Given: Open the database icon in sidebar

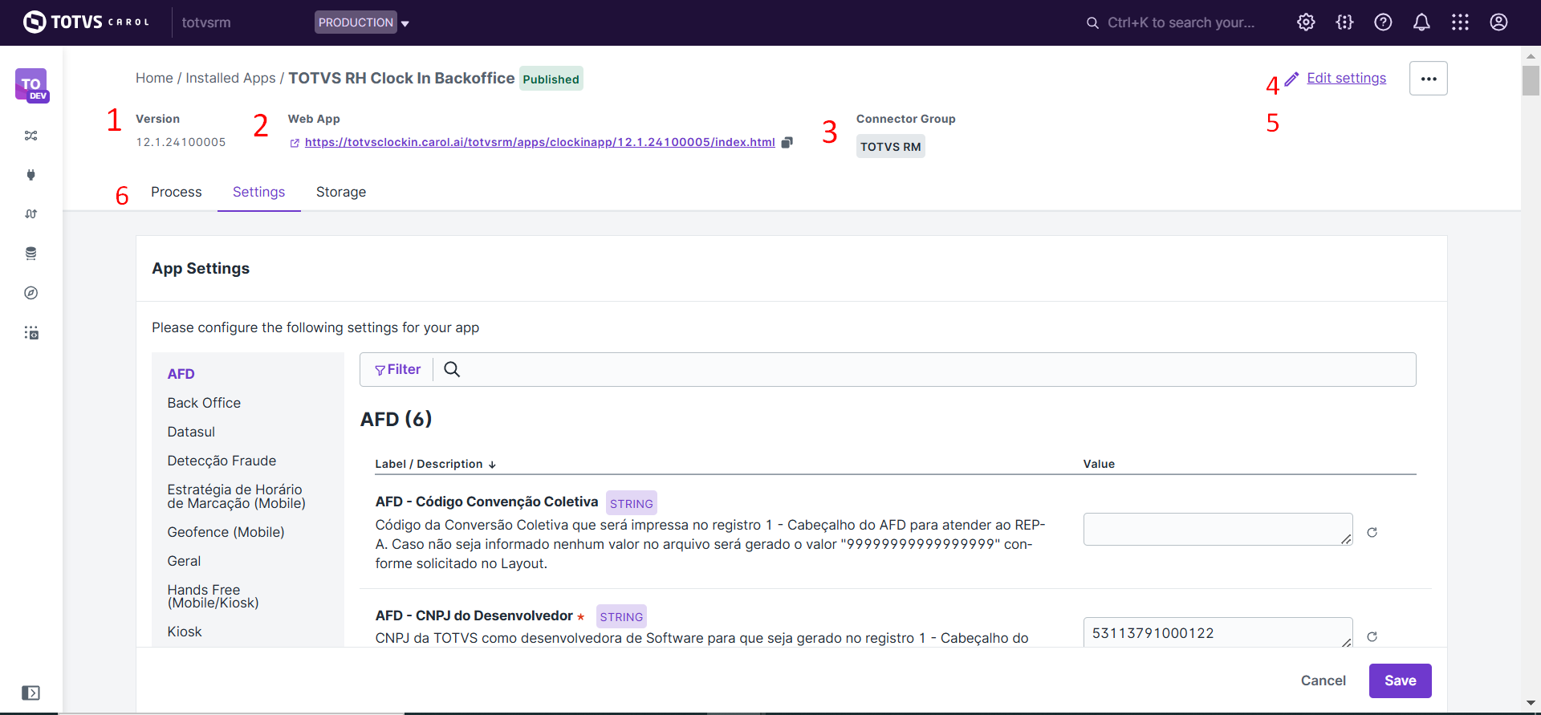Looking at the screenshot, I should (31, 254).
